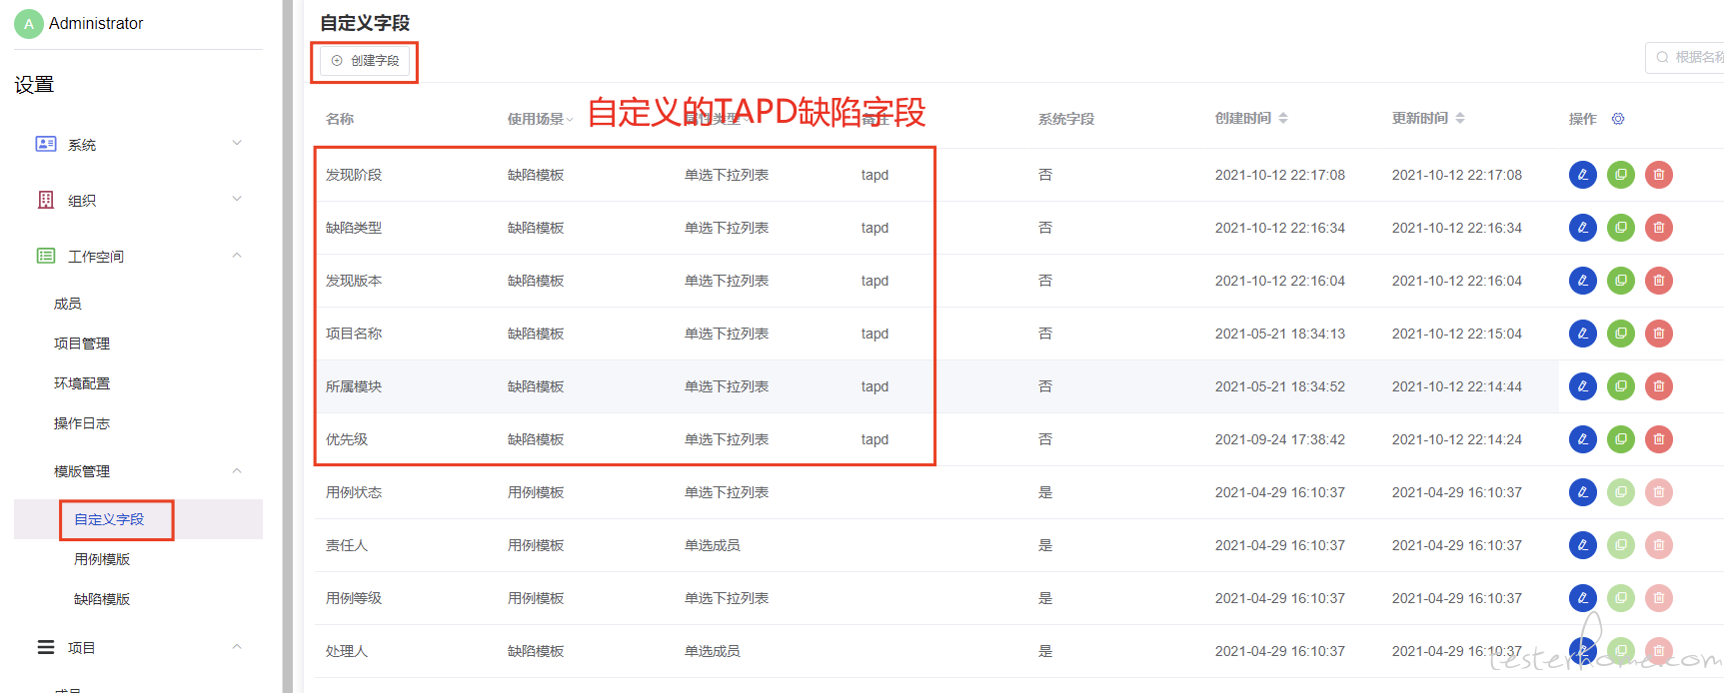Click 单选成员 in the 责任人 row
This screenshot has width=1724, height=693.
[x=712, y=545]
